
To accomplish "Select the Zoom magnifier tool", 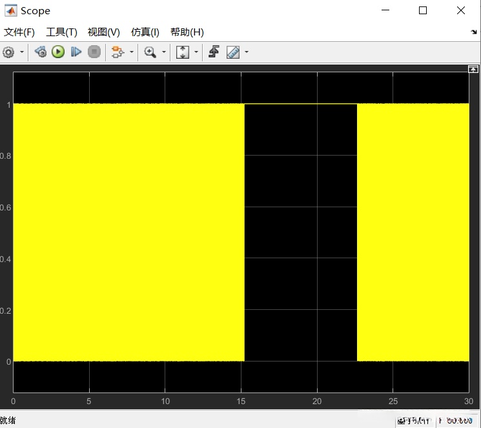I will click(150, 52).
